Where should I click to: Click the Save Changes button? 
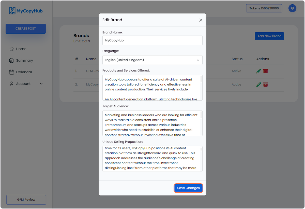pos(188,188)
